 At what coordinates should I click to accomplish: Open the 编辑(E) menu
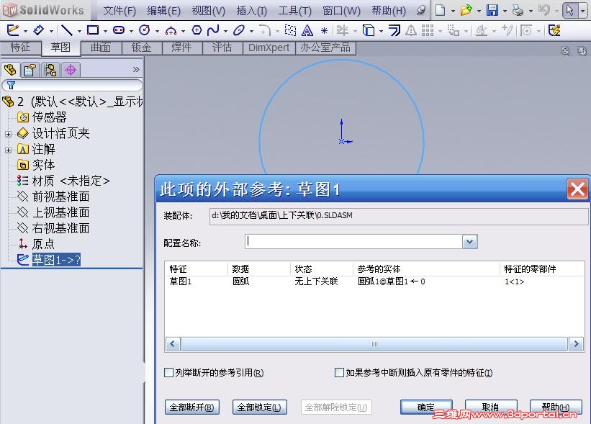click(x=164, y=11)
